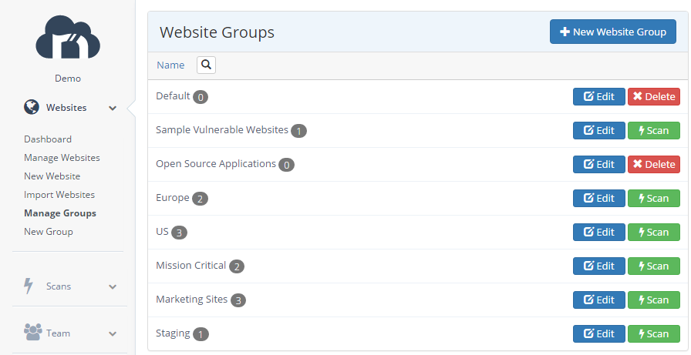This screenshot has height=355, width=691.
Task: Click count badge next to US
Action: (x=179, y=233)
